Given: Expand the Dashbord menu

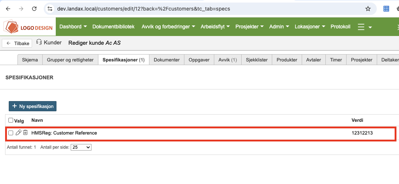Looking at the screenshot, I should [x=73, y=27].
